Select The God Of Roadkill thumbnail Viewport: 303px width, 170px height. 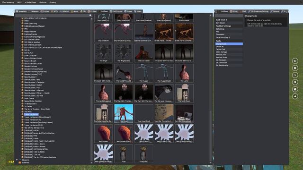(124, 73)
